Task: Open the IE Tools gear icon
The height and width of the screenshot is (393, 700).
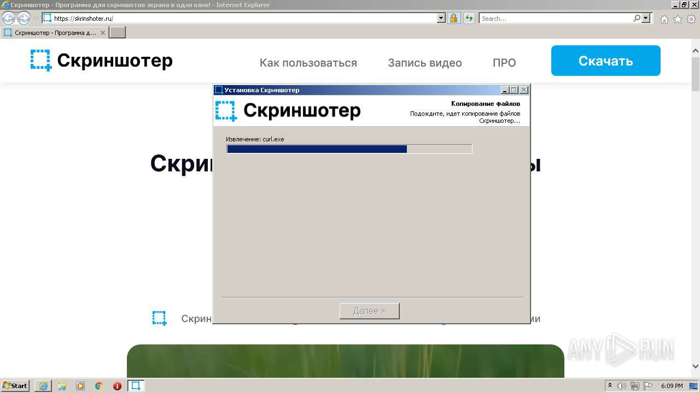Action: click(x=691, y=19)
